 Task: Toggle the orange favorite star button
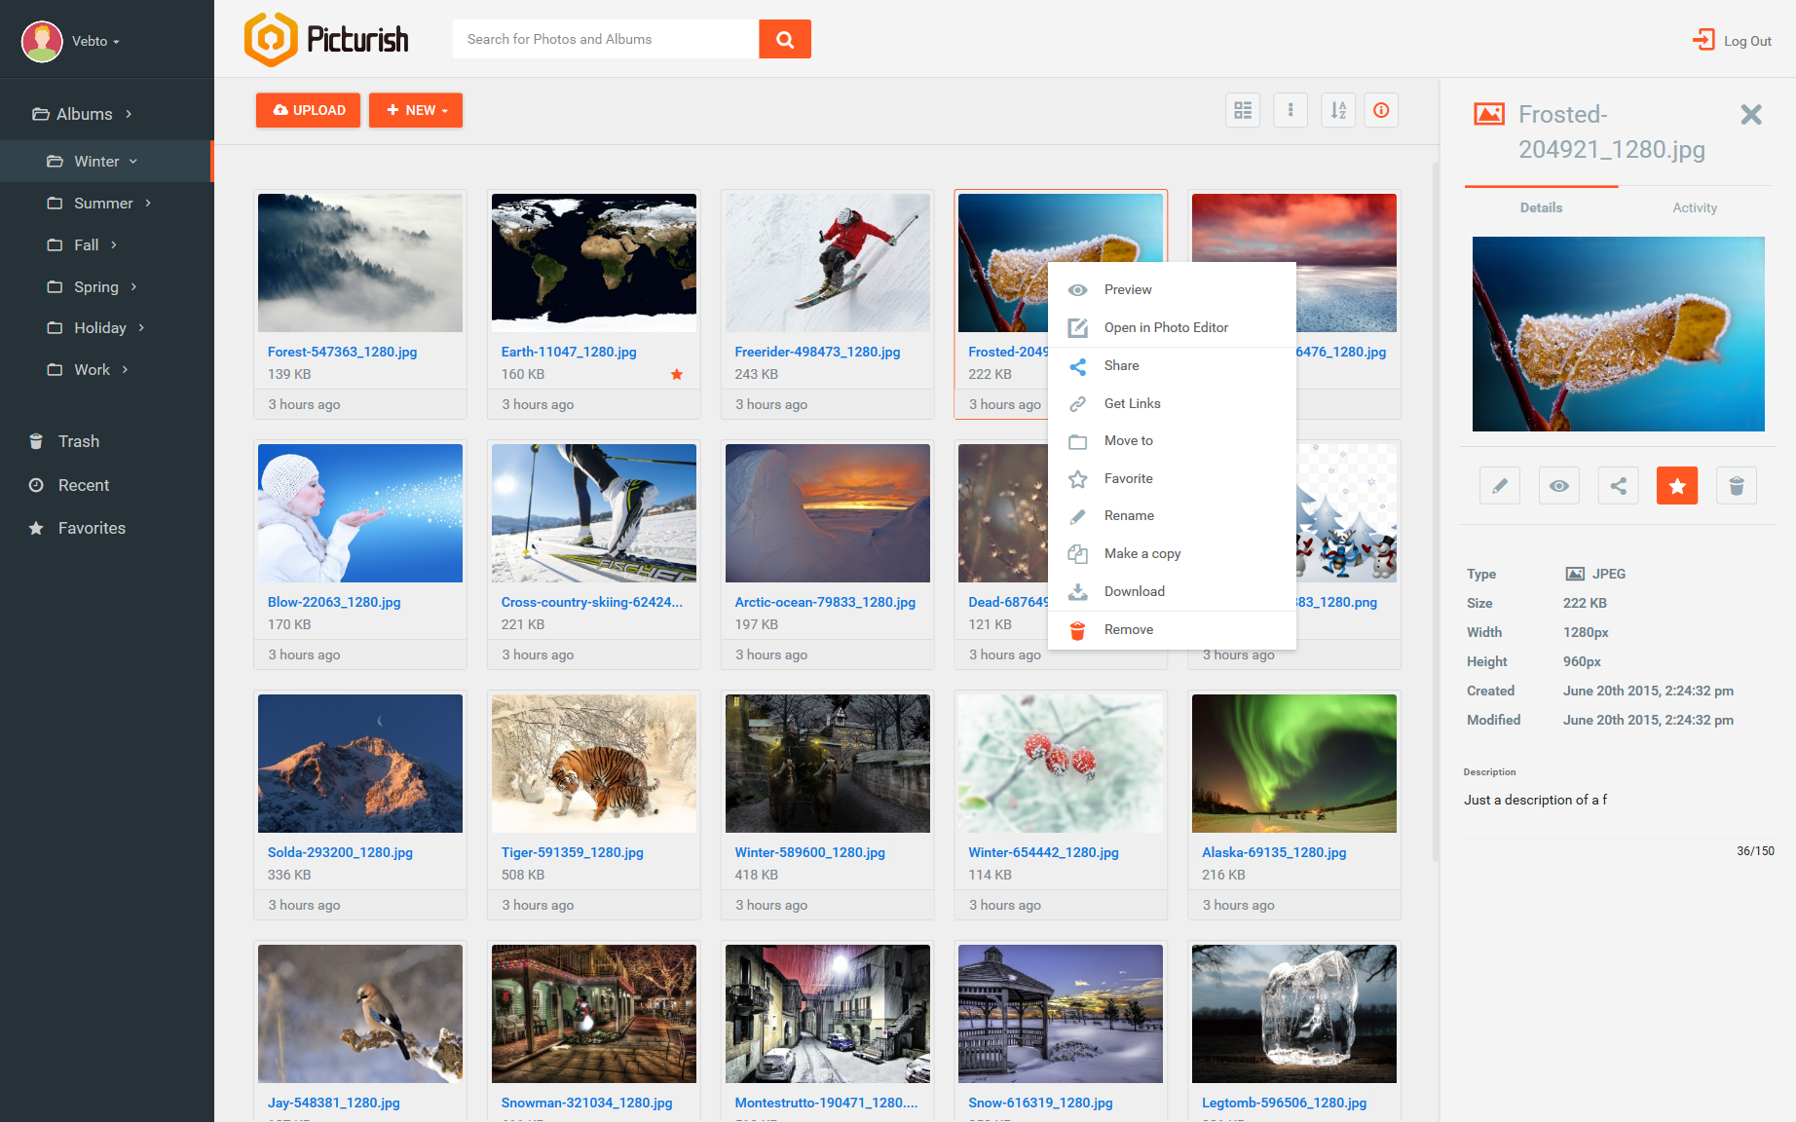1677,486
